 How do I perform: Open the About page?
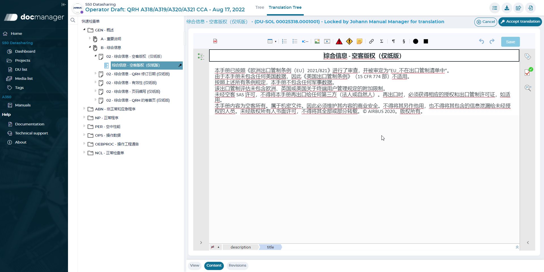tap(21, 142)
